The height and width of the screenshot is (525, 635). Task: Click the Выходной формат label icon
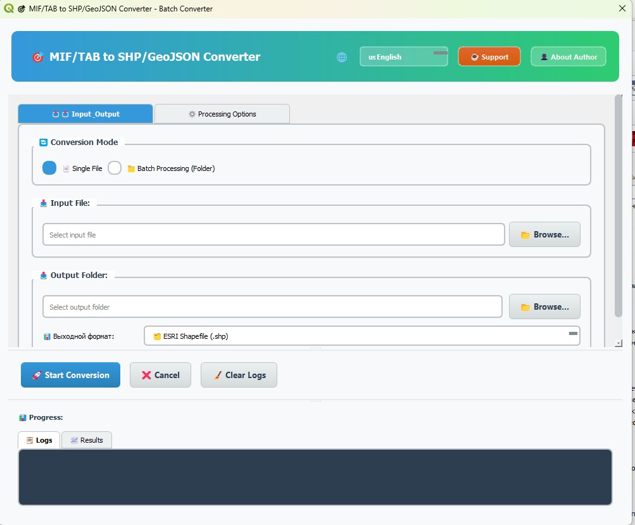47,336
